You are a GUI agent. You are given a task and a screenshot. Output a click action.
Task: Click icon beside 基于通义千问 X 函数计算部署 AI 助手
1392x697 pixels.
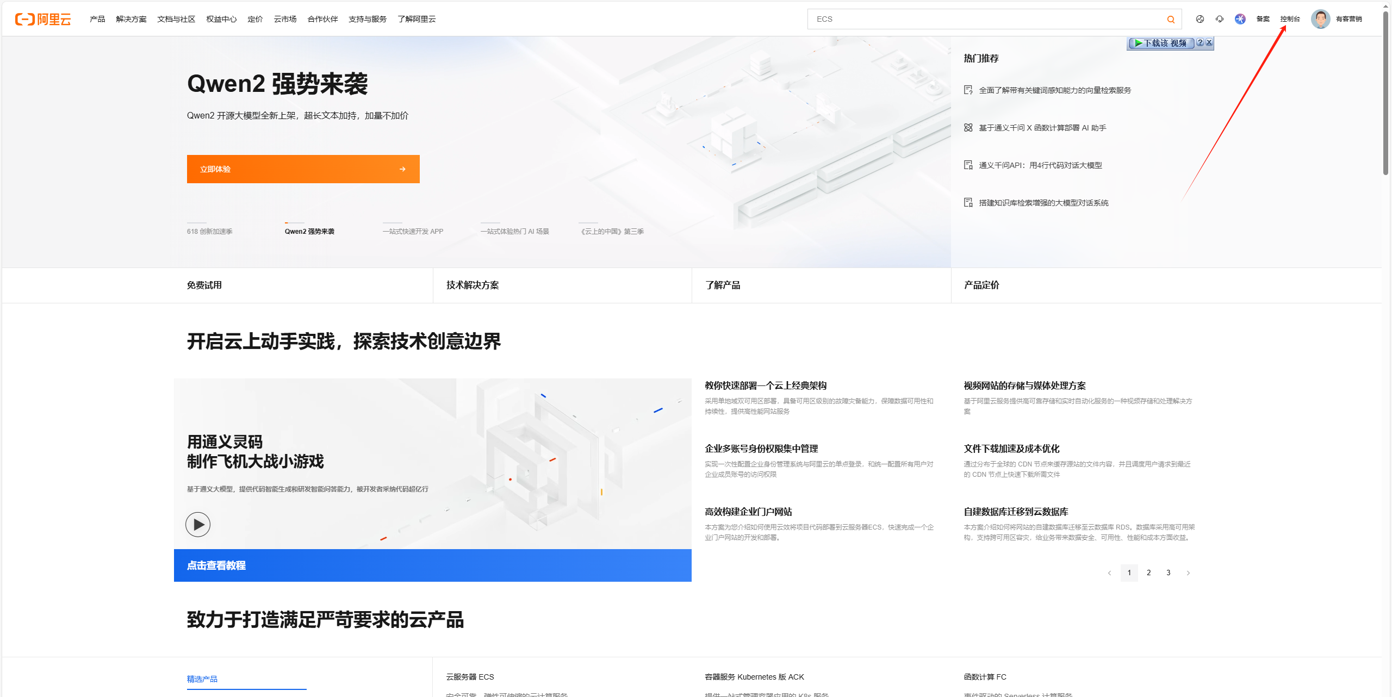(968, 128)
